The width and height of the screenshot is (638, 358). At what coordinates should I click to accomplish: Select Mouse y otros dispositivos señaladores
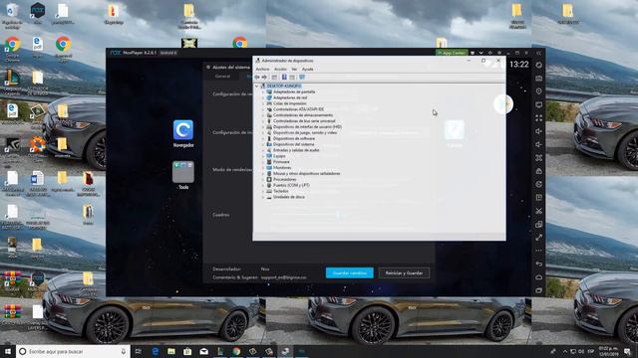[306, 174]
